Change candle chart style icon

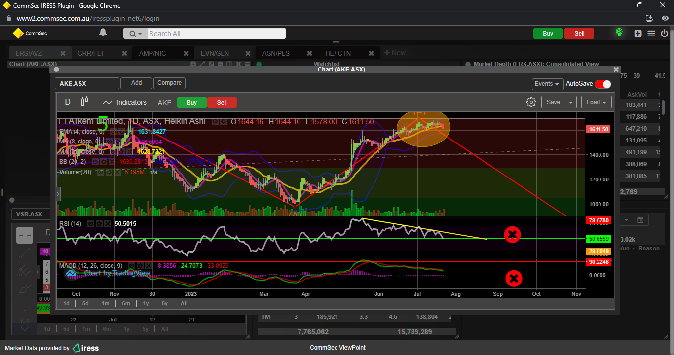click(x=84, y=102)
